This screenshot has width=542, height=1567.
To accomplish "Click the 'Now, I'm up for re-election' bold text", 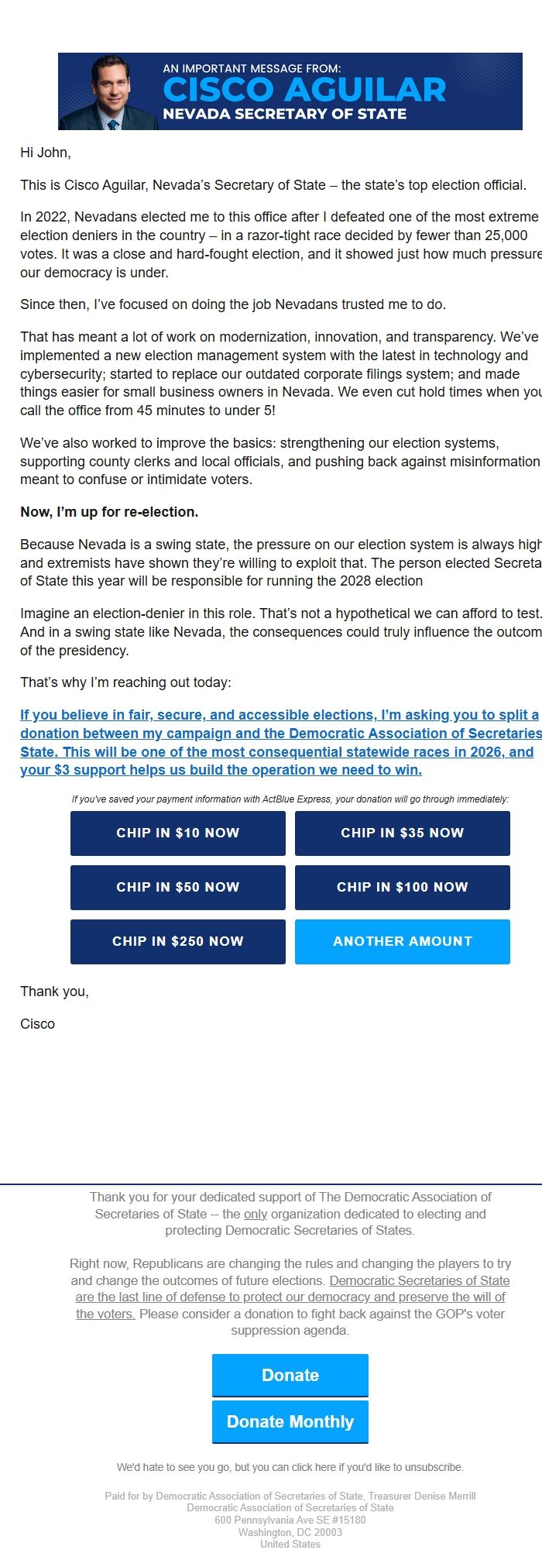I will 109,511.
